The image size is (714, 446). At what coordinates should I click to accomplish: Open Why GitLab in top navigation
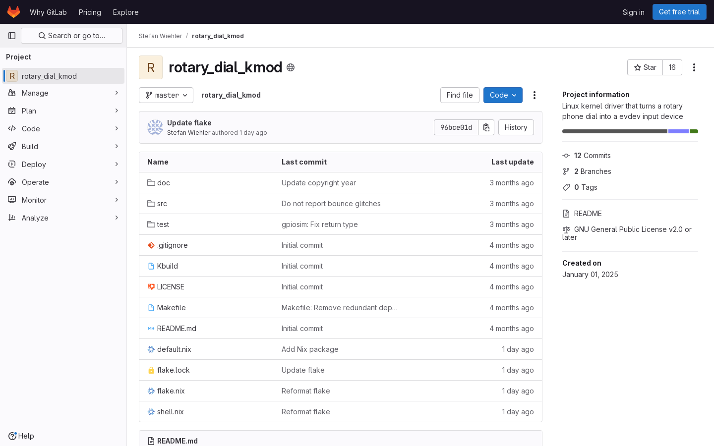pyautogui.click(x=48, y=12)
